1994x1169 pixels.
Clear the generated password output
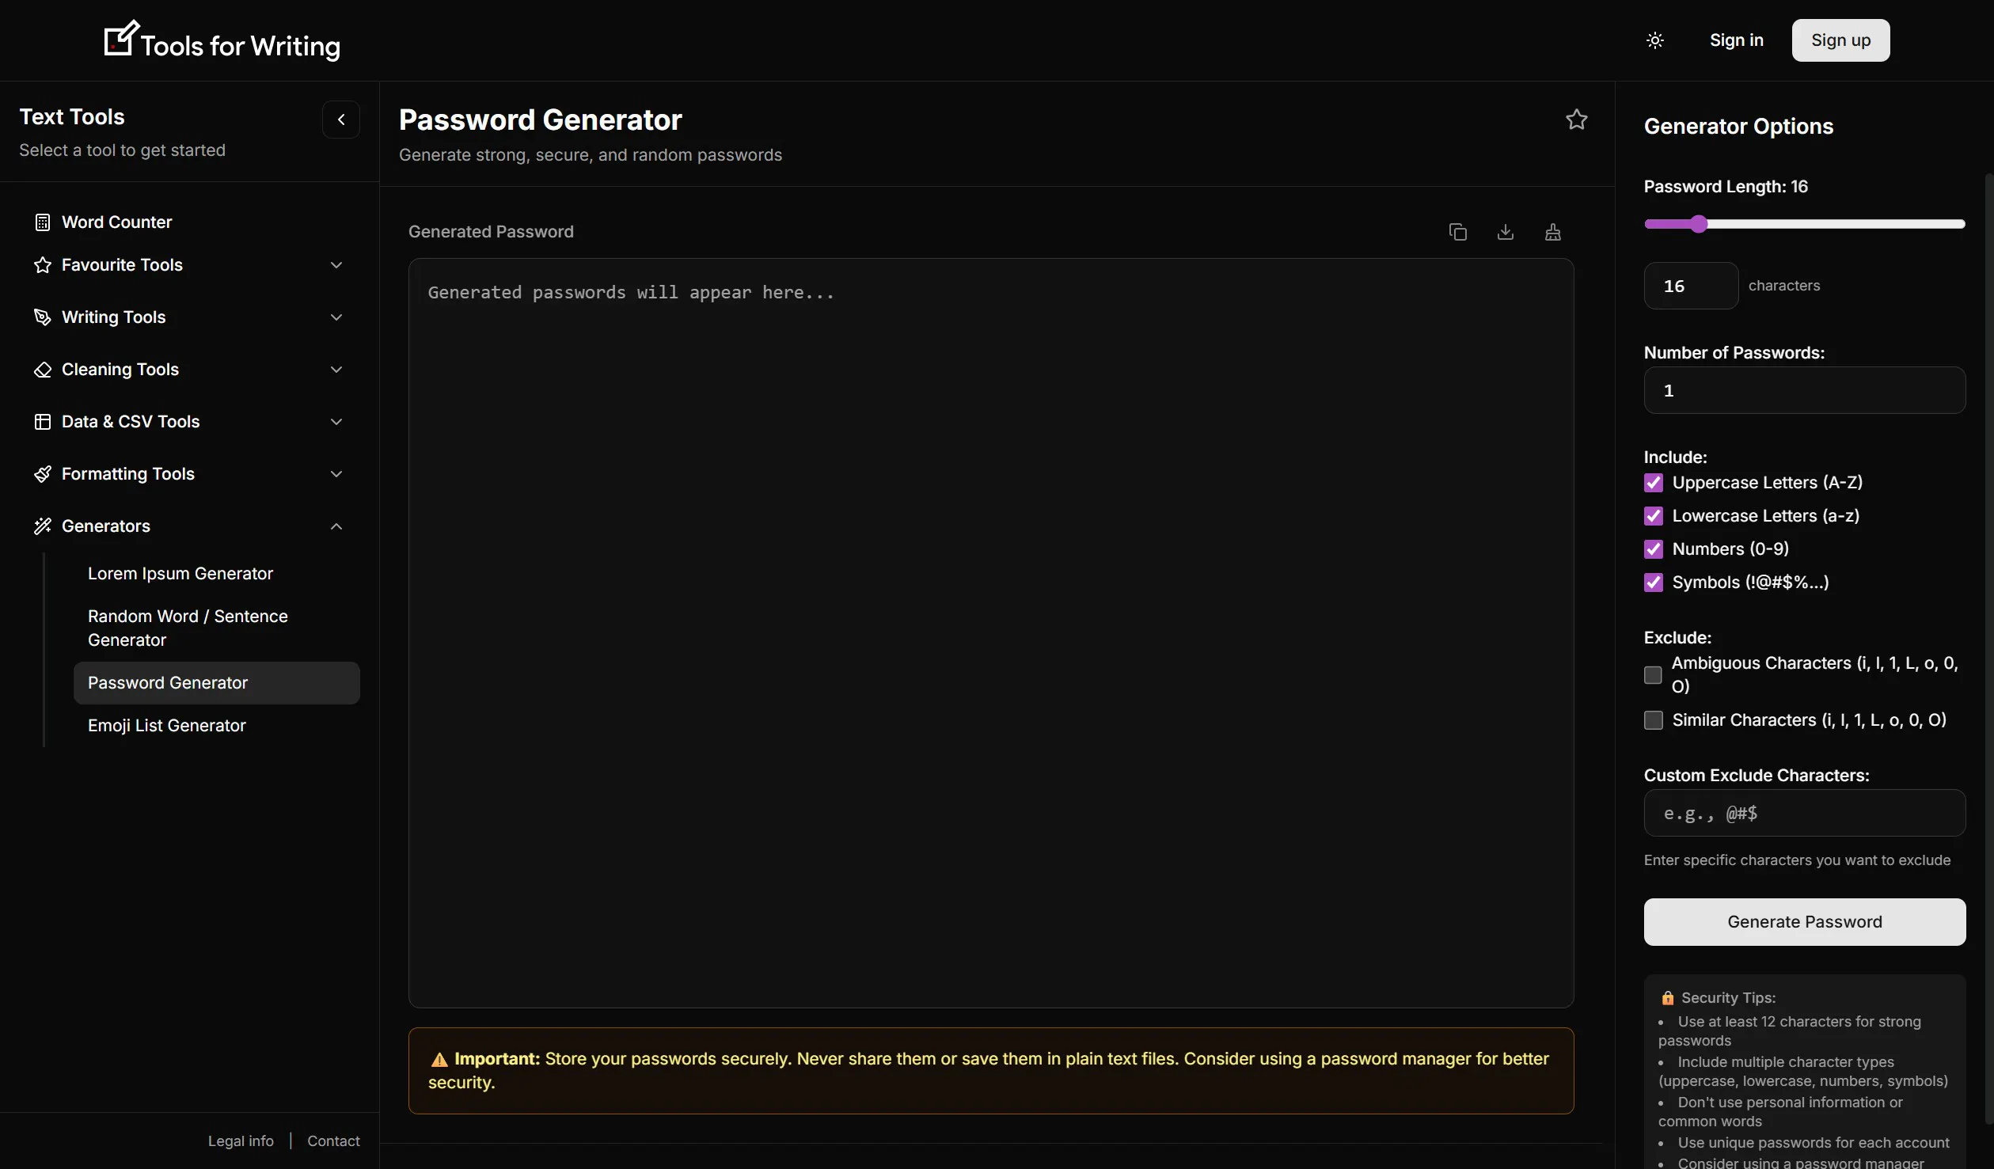click(1553, 232)
